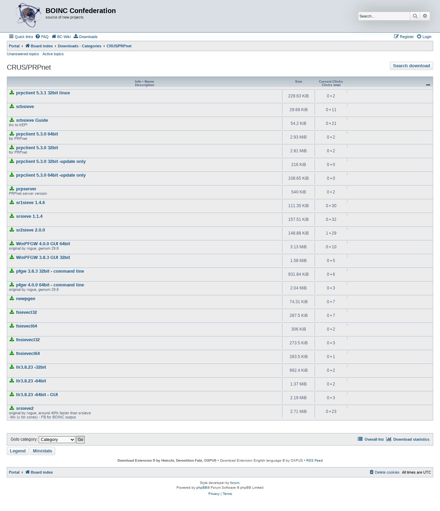Open the RSS Feed link
This screenshot has width=440, height=511.
pos(314,461)
